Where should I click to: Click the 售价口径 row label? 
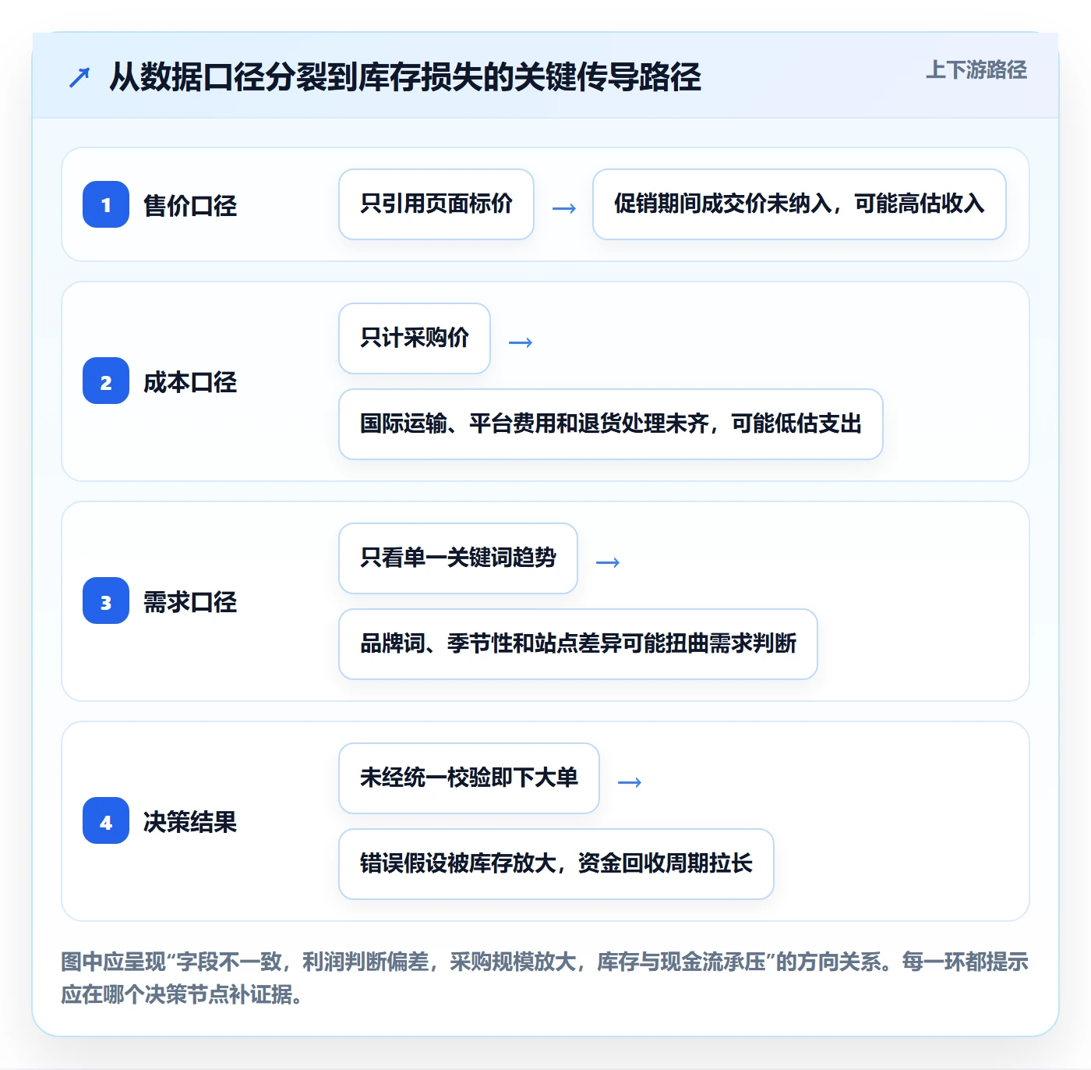click(x=190, y=205)
